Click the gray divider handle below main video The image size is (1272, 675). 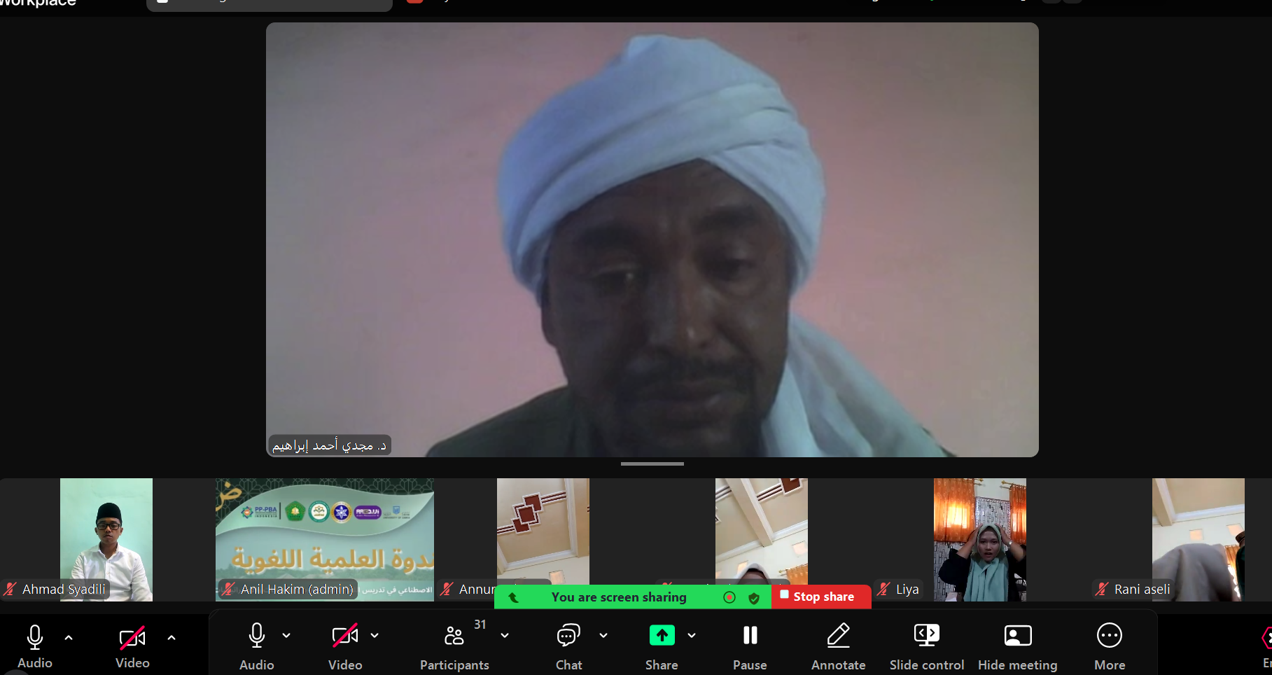point(652,464)
